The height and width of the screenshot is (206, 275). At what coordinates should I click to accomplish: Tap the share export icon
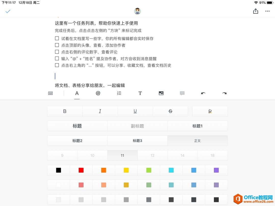pyautogui.click(x=256, y=11)
